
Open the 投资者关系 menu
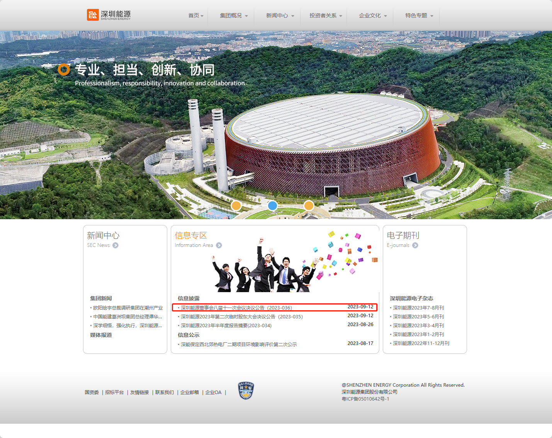pos(323,16)
